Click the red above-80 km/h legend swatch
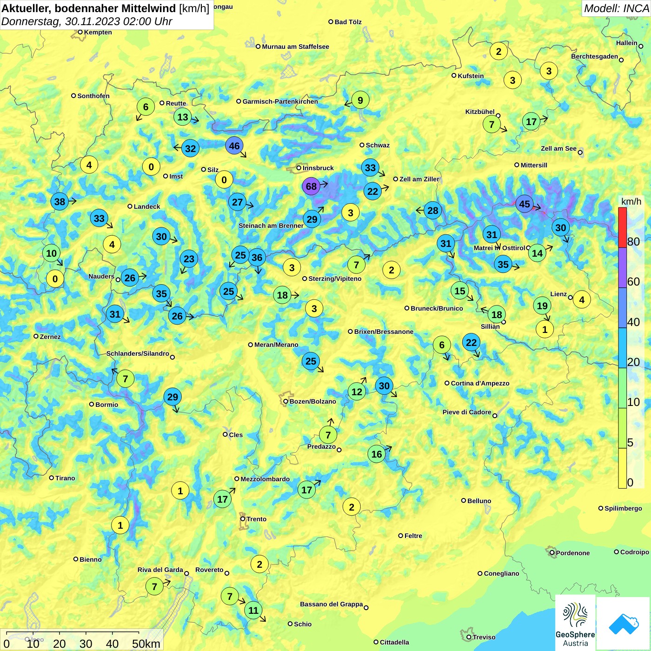This screenshot has width=651, height=651. pyautogui.click(x=622, y=227)
